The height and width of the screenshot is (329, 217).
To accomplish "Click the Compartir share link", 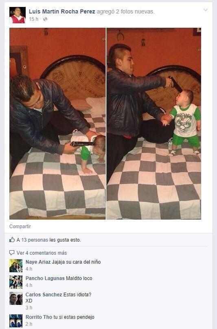I will pyautogui.click(x=20, y=227).
